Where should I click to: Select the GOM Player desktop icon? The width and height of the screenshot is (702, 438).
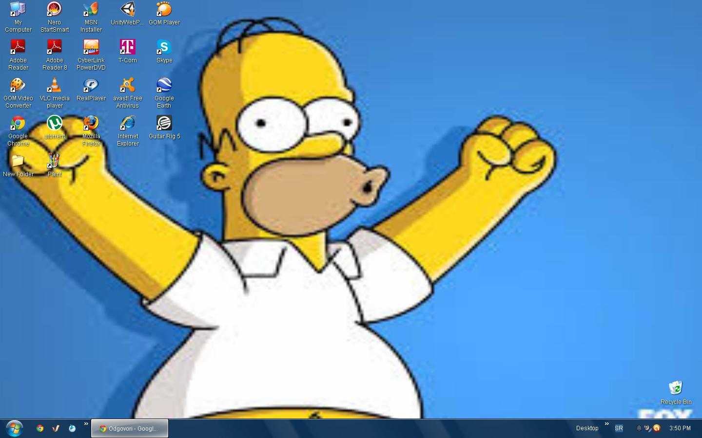(164, 14)
